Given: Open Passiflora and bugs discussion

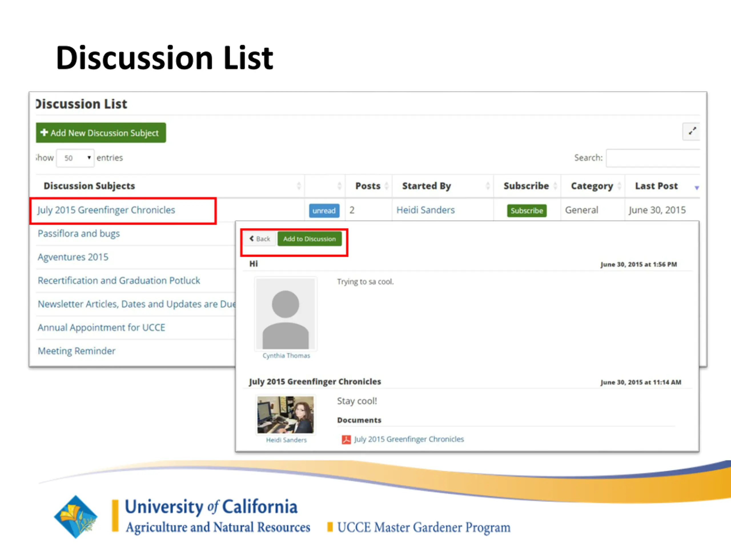Looking at the screenshot, I should [79, 233].
